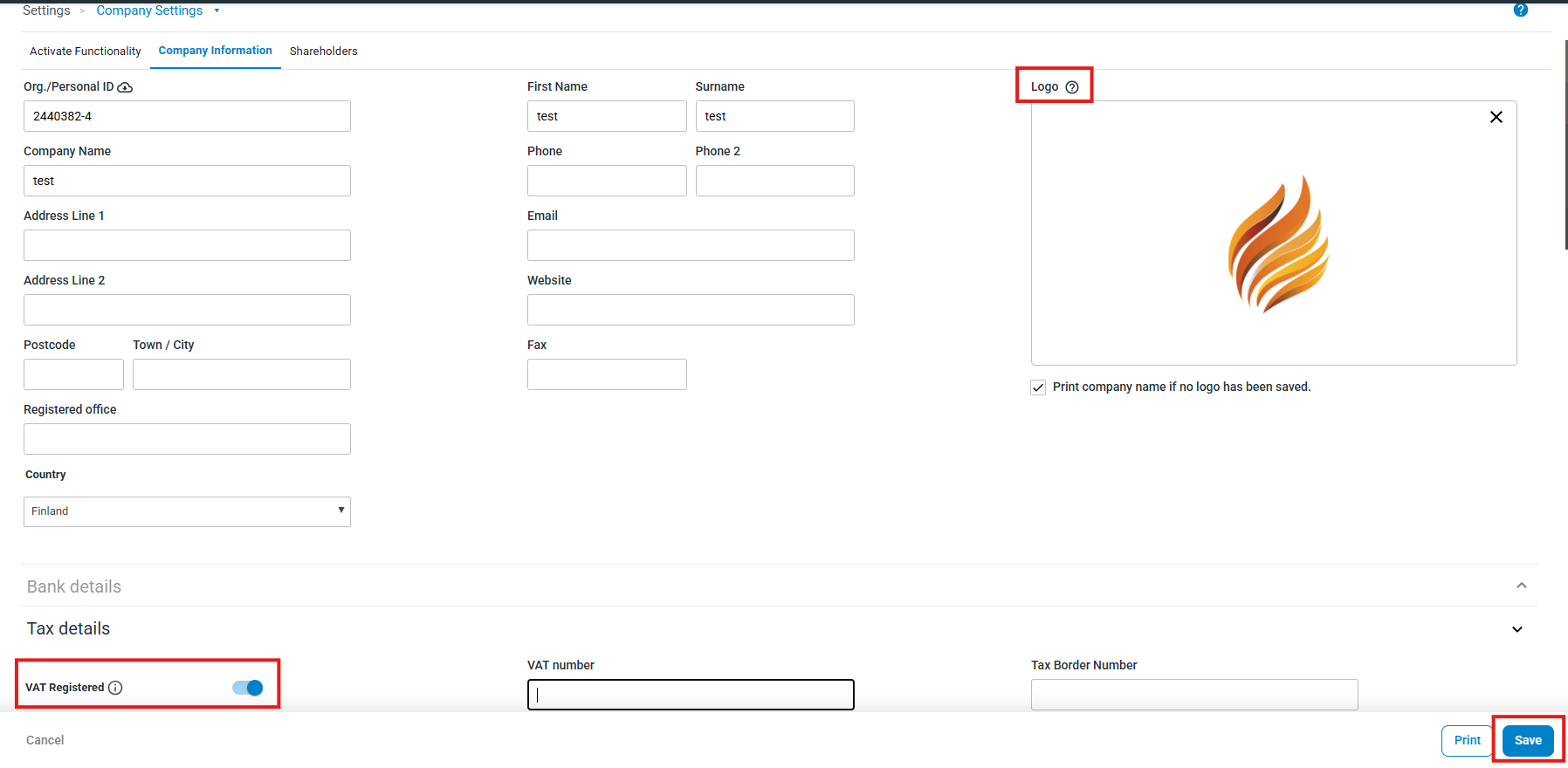This screenshot has width=1568, height=768.
Task: Switch to the Shareholders tab
Action: point(323,51)
